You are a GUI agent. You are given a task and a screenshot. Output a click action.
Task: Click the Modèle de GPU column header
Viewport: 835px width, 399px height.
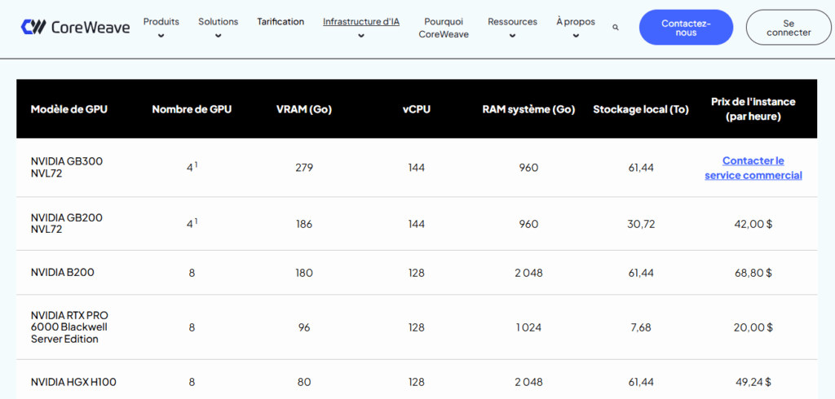point(68,109)
